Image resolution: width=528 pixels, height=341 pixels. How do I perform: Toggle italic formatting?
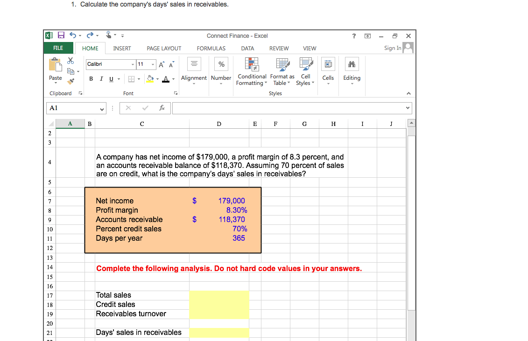[x=101, y=79]
